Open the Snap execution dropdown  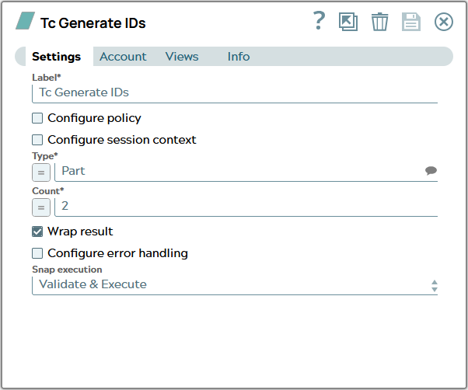coord(235,285)
